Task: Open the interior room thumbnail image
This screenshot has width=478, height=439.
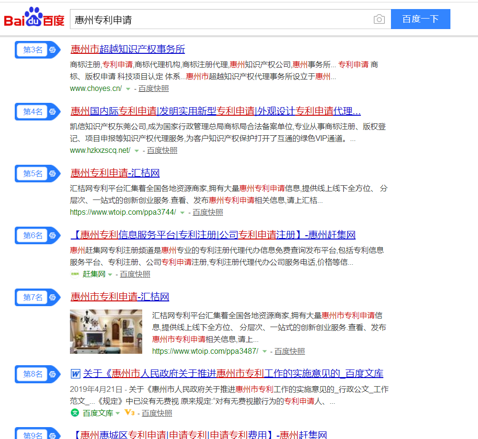Action: [106, 331]
